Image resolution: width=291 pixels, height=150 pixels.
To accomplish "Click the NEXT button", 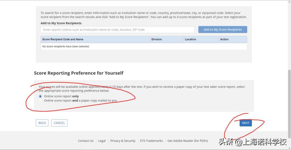I will [245, 123].
